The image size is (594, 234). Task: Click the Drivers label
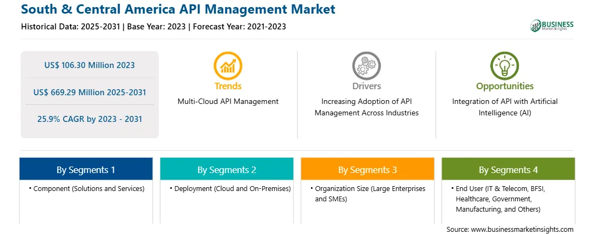(366, 86)
